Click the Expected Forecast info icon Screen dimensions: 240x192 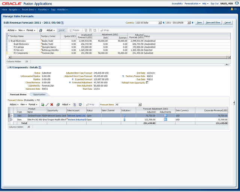click(x=73, y=79)
